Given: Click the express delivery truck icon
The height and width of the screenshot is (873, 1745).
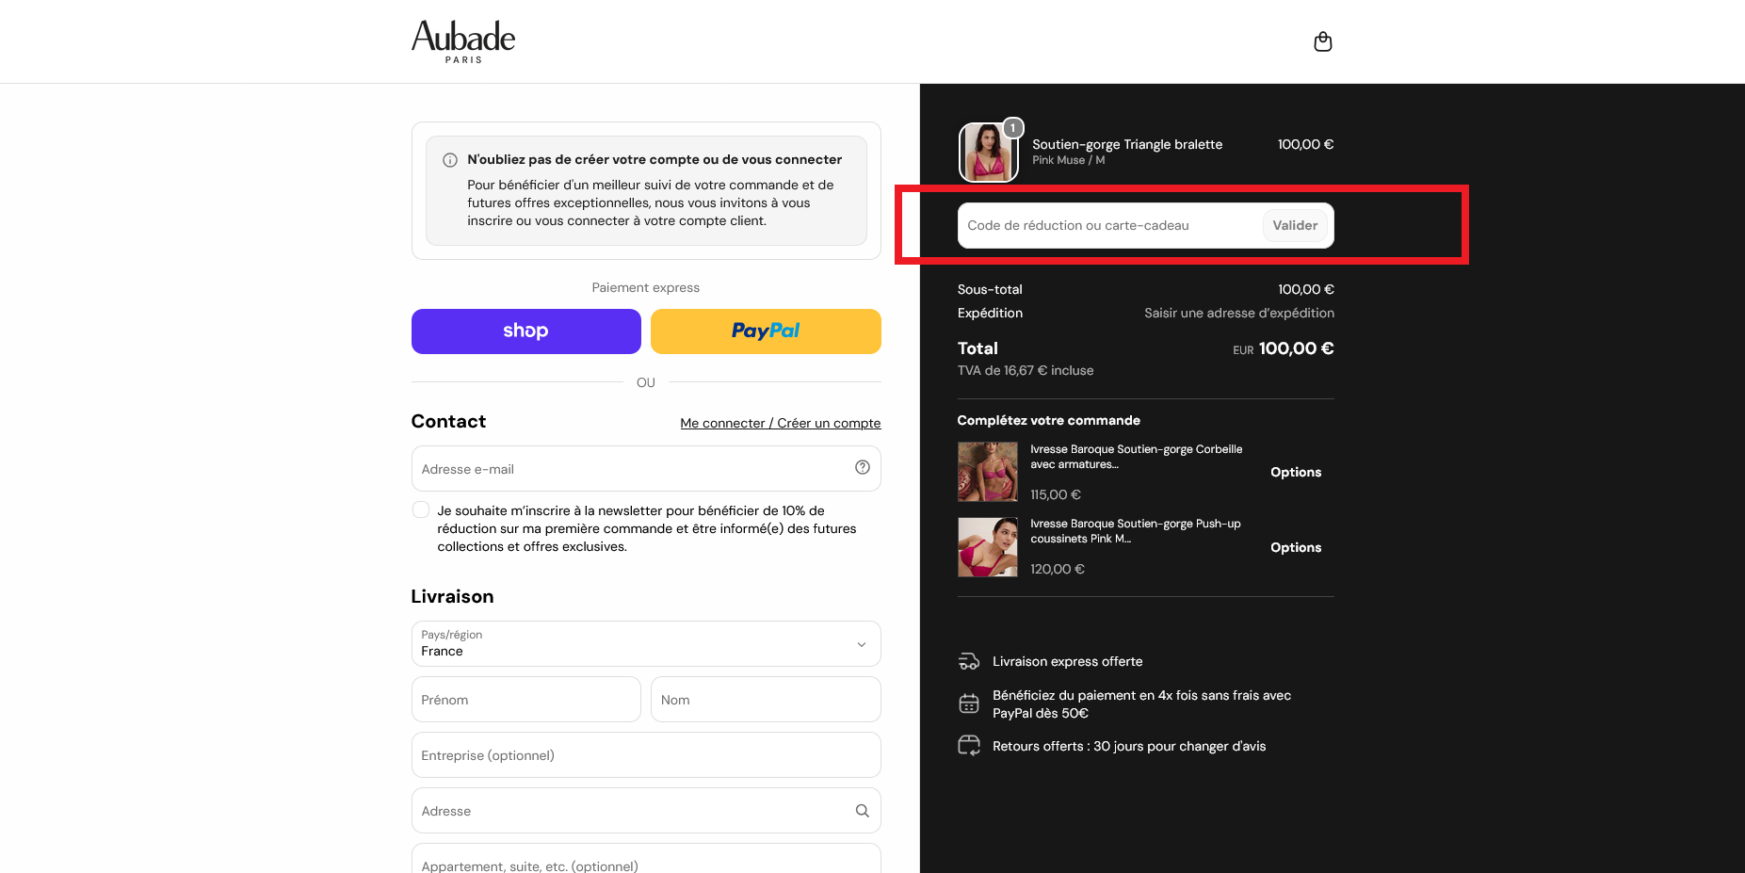Looking at the screenshot, I should click(969, 661).
